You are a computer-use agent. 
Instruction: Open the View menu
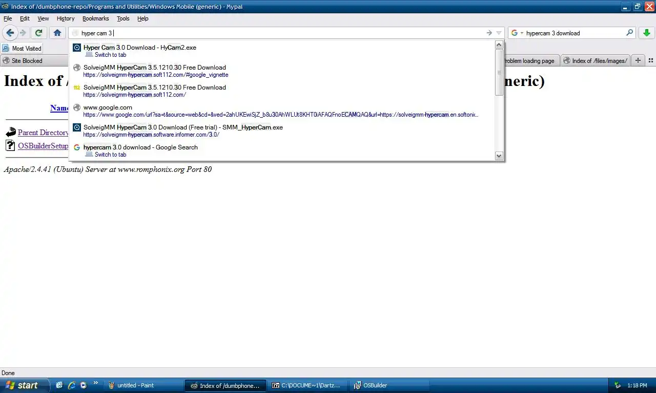[43, 18]
